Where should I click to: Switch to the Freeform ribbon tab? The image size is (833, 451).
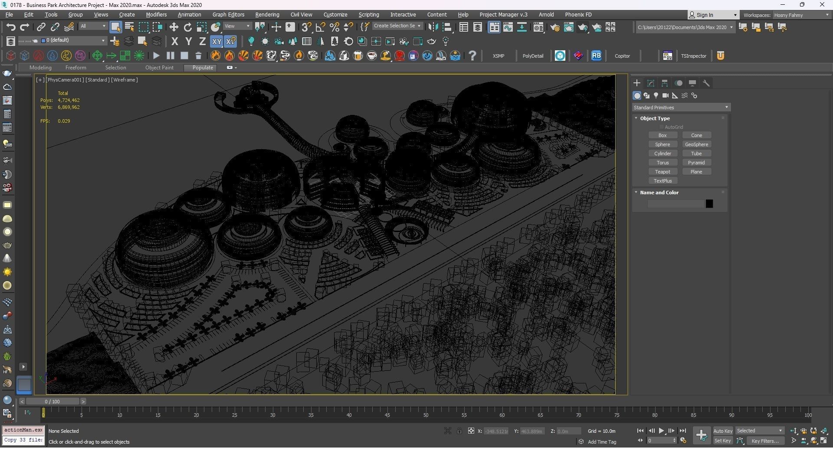[75, 68]
